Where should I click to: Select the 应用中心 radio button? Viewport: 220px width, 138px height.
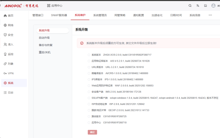point(89,123)
